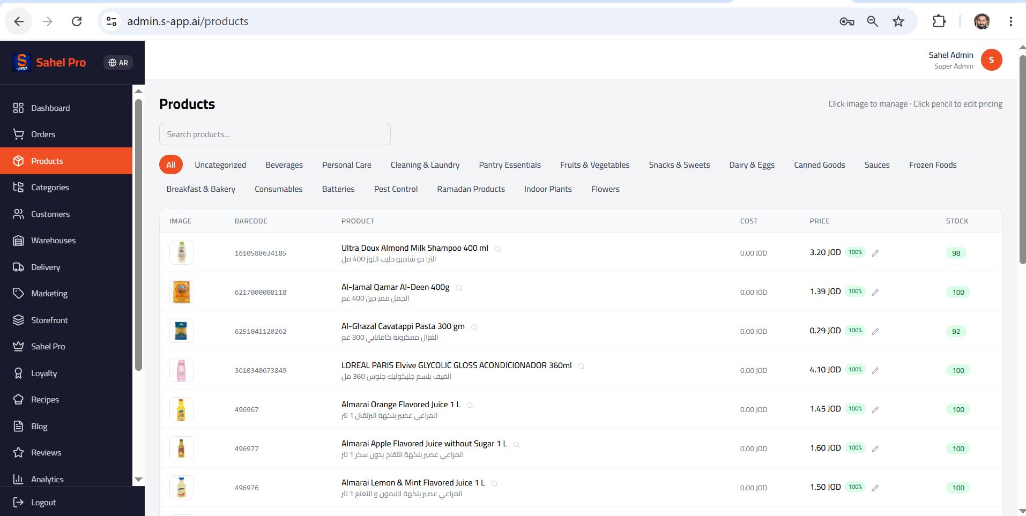Open Sahel Admin profile avatar
The width and height of the screenshot is (1026, 516).
coord(991,60)
